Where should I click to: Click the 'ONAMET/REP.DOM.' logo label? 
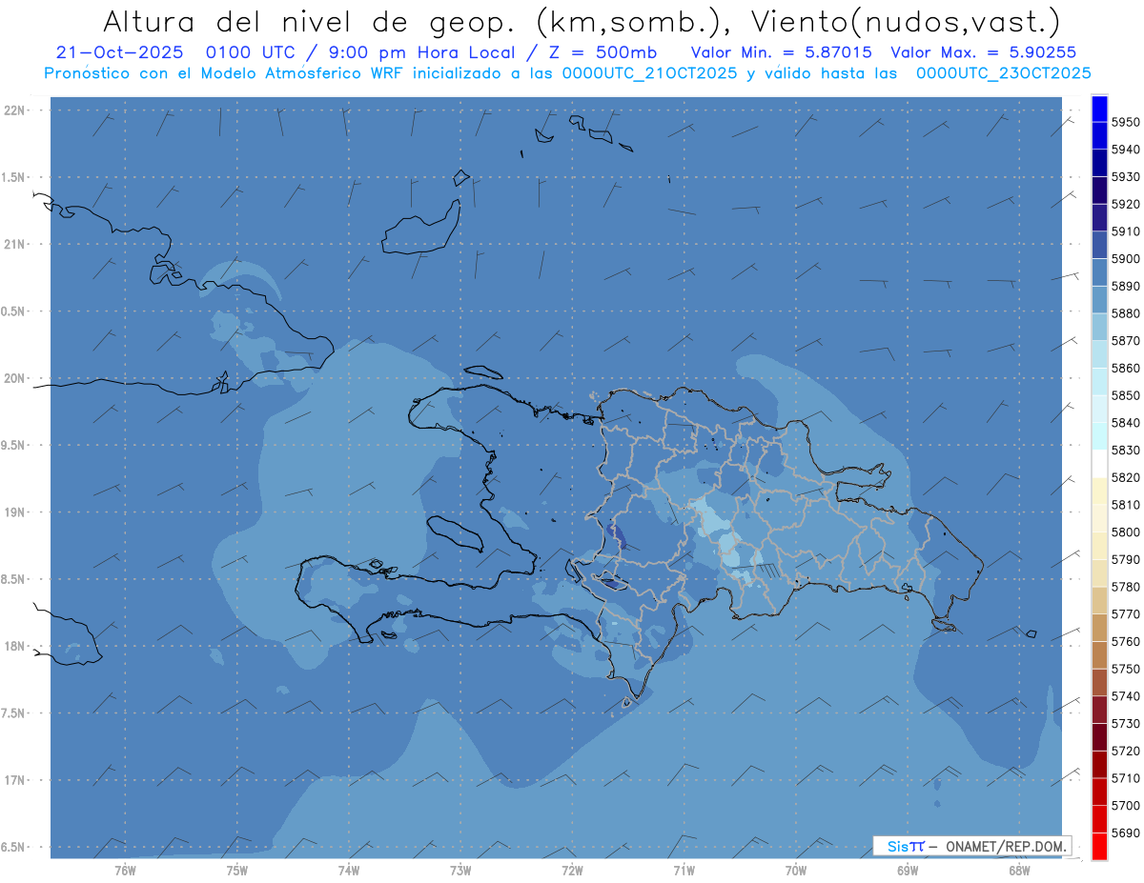pos(1007,846)
